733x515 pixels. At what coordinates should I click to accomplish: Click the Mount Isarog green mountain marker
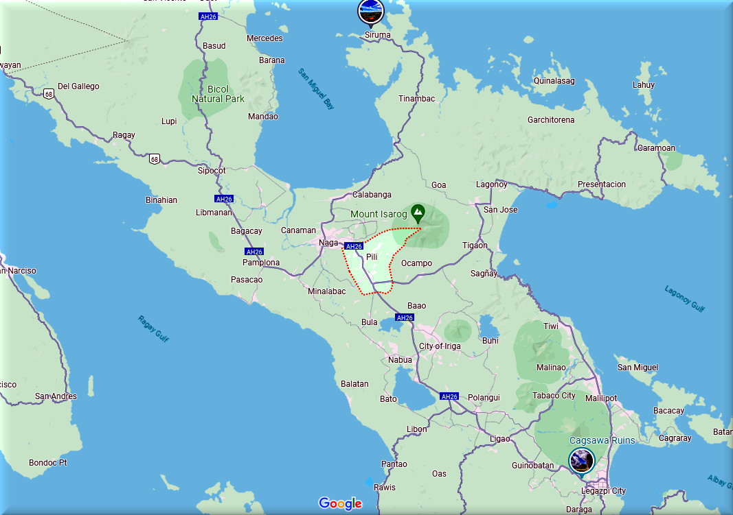(417, 213)
